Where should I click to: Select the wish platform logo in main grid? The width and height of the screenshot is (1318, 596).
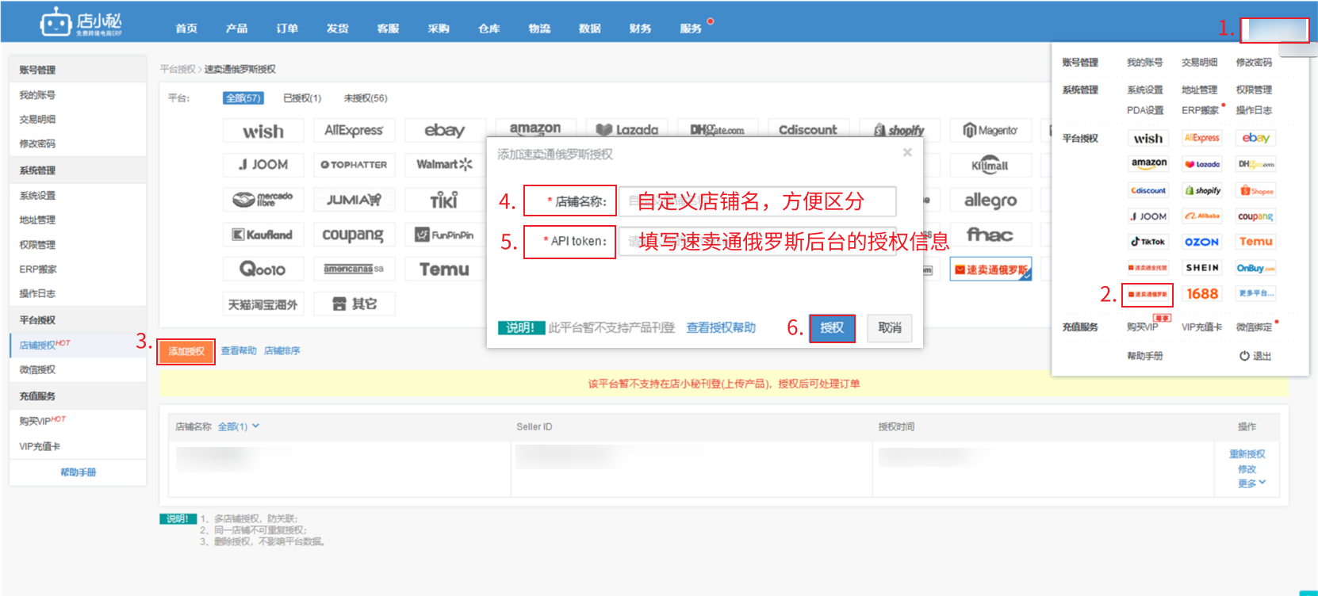click(x=263, y=131)
